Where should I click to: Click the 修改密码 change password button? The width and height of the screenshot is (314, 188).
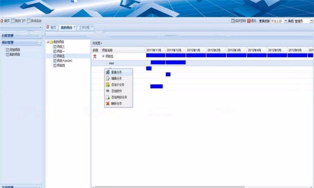[238, 21]
